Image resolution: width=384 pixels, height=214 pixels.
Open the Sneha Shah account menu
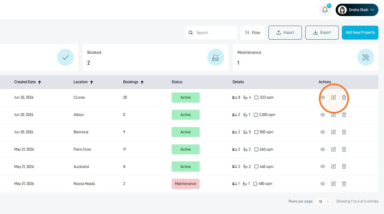pos(357,10)
